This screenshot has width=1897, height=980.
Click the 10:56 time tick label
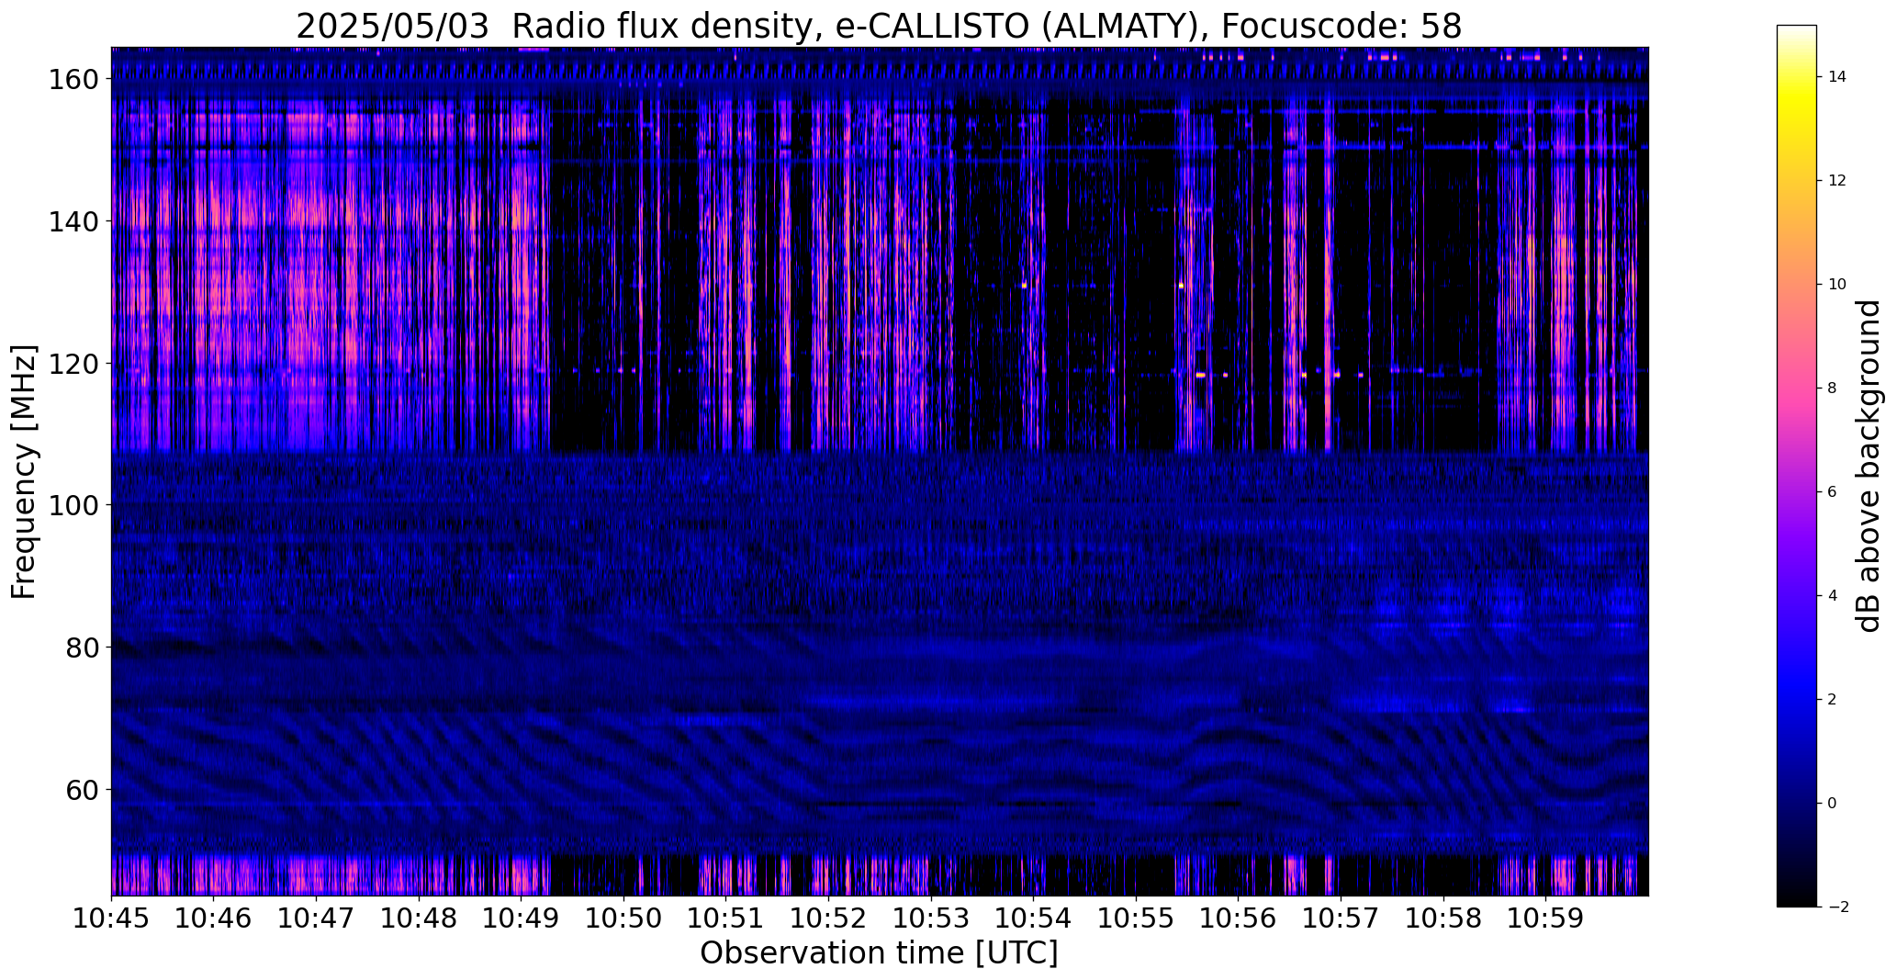point(1239,918)
